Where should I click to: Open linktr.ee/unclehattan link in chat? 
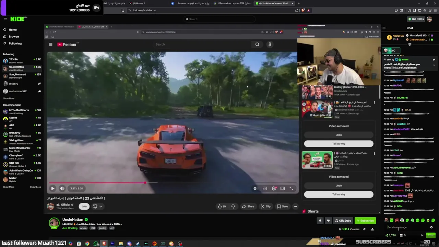click(400, 68)
